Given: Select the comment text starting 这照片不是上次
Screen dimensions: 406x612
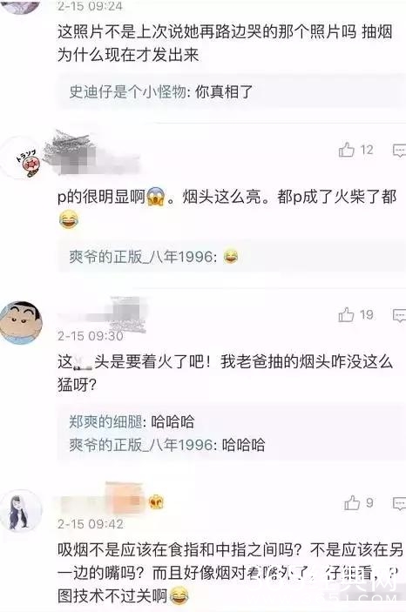Looking at the screenshot, I should 225,43.
